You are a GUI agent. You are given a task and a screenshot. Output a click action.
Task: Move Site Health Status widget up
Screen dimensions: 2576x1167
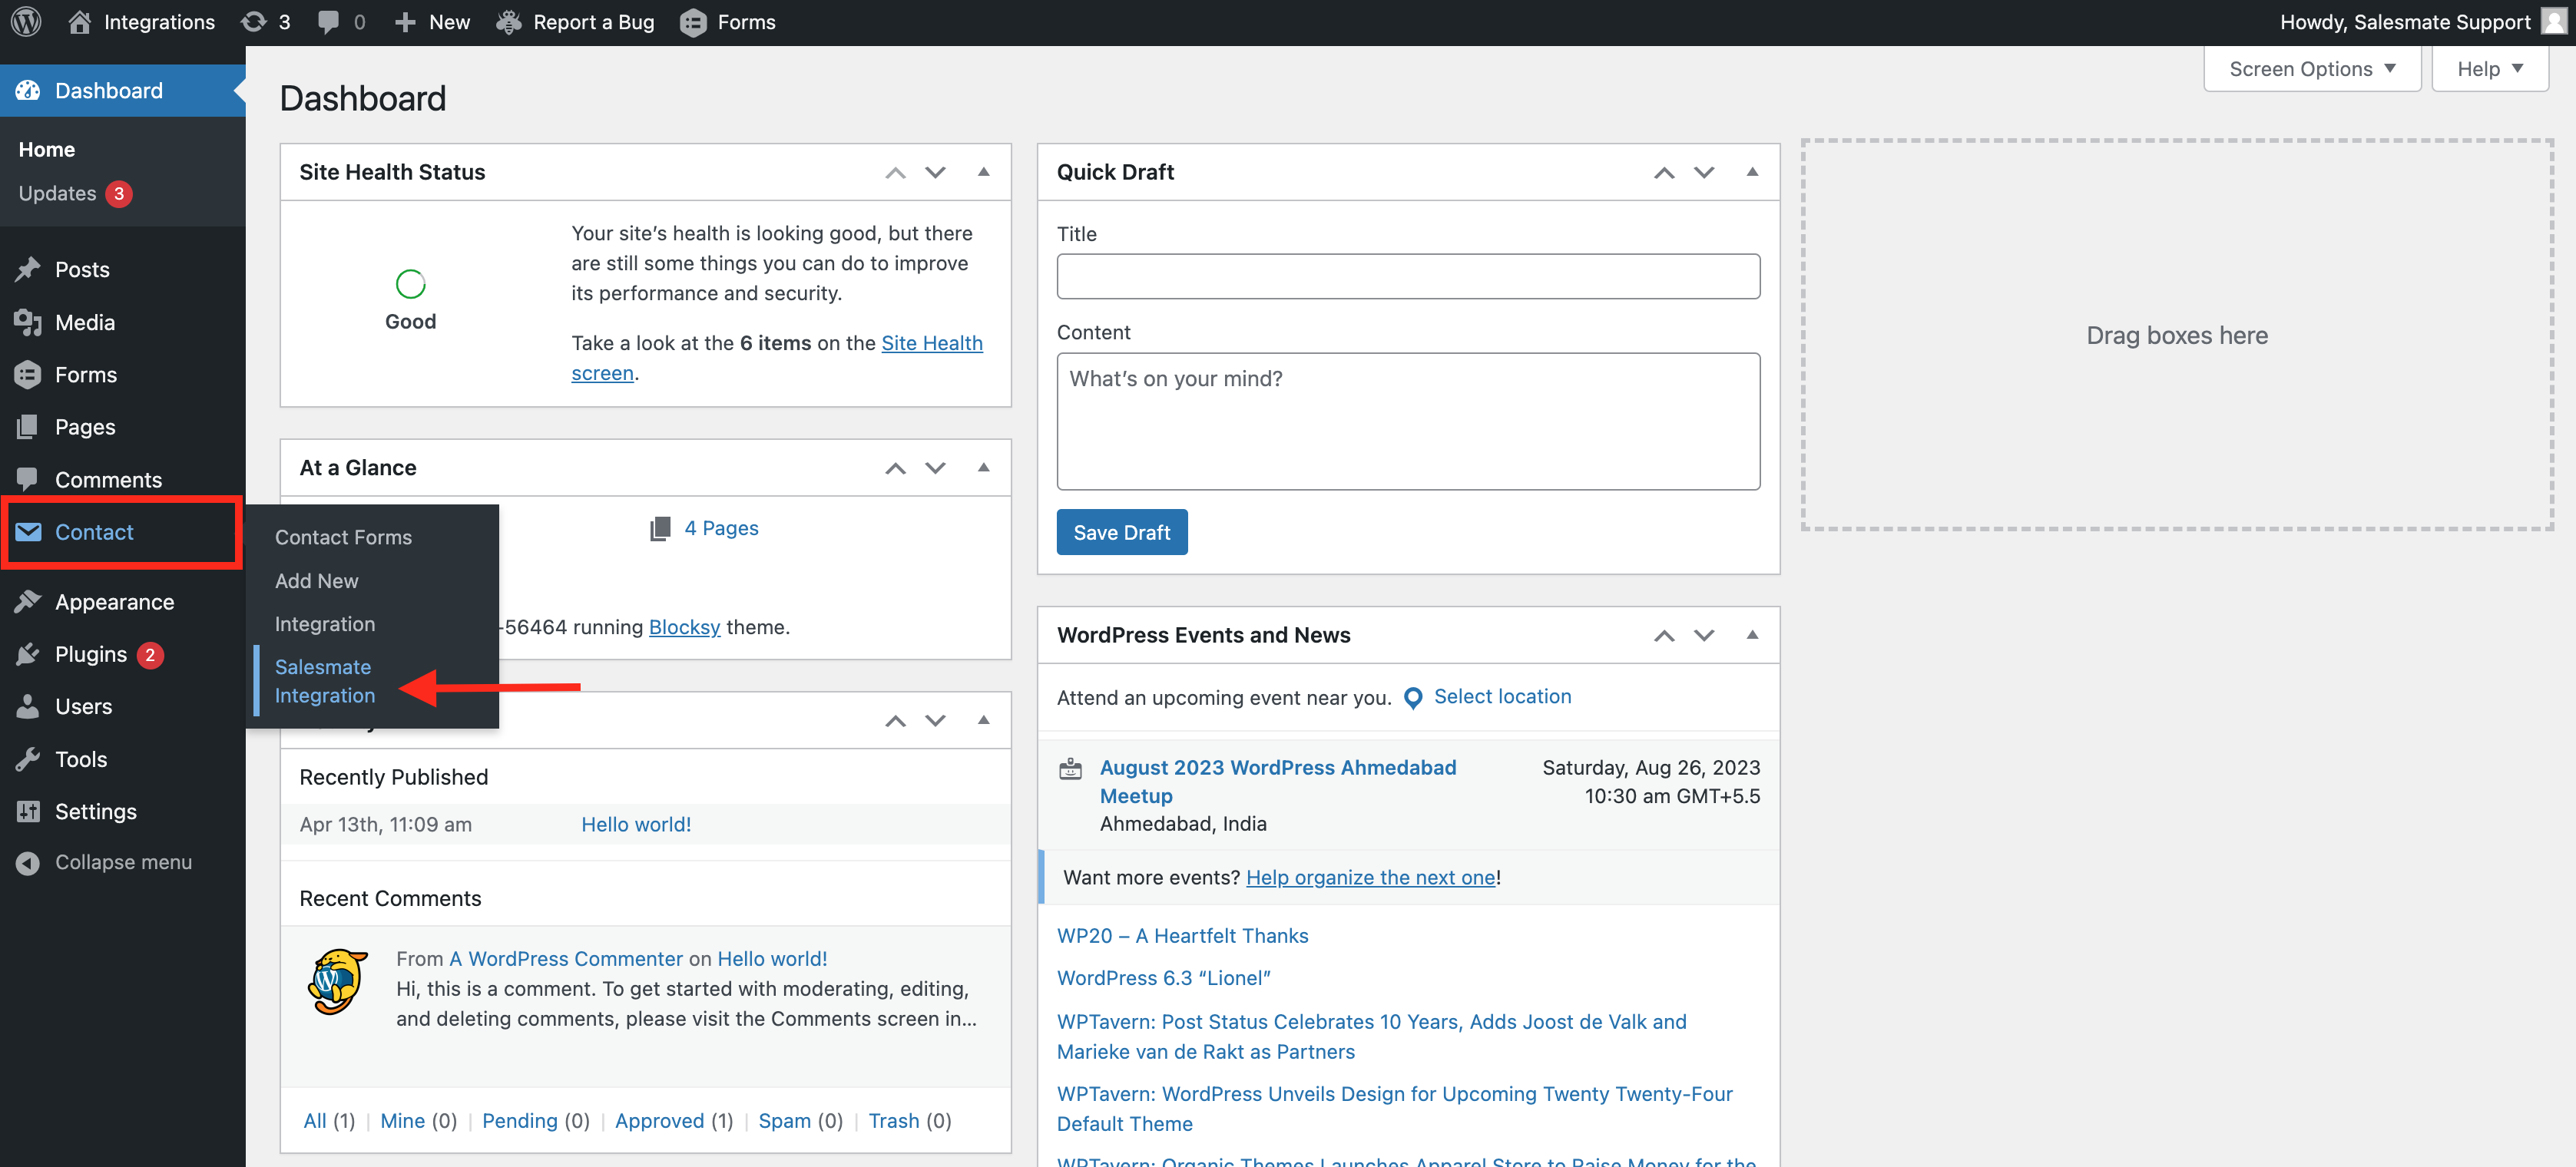(895, 172)
